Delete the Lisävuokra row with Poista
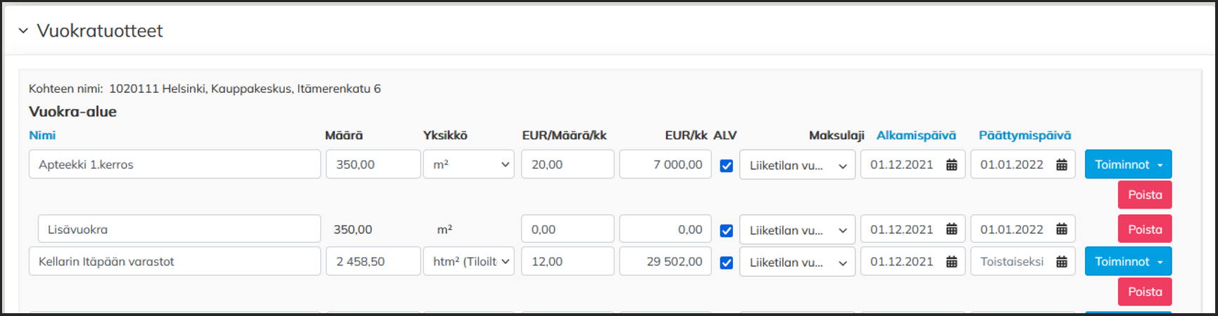Viewport: 1218px width, 316px height. pyautogui.click(x=1145, y=230)
